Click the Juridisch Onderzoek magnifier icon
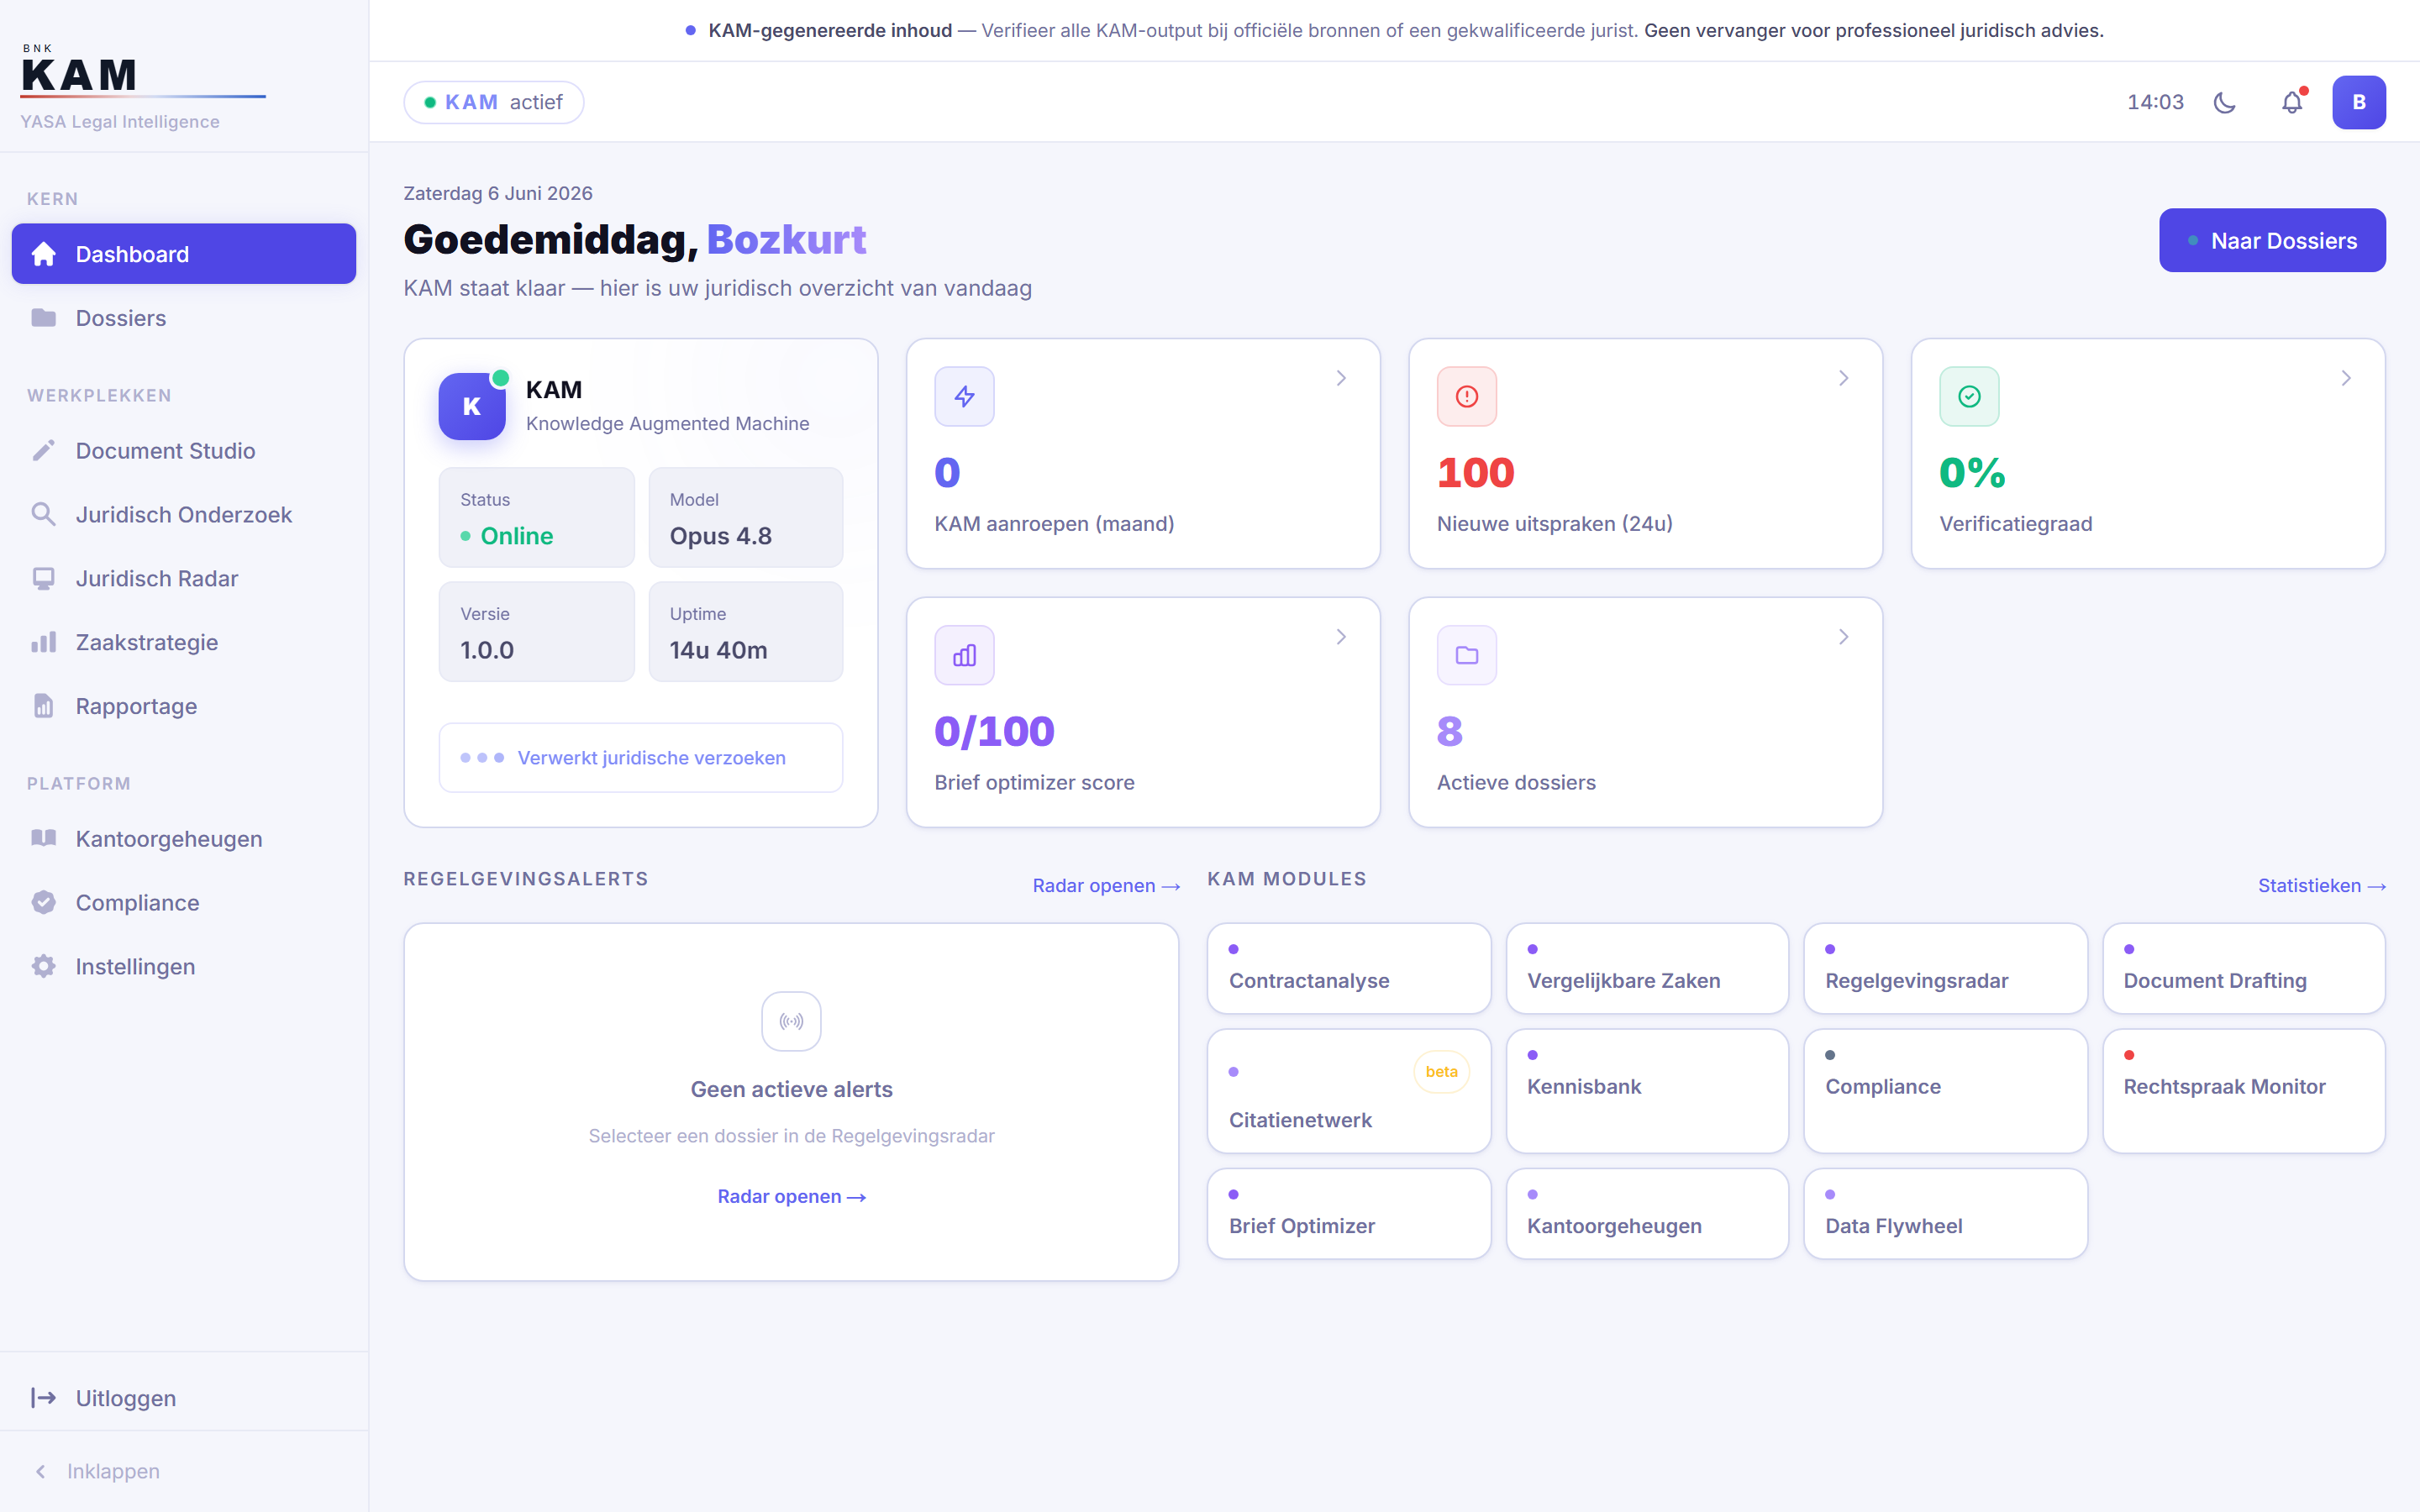Viewport: 2420px width, 1512px height. pyautogui.click(x=43, y=514)
